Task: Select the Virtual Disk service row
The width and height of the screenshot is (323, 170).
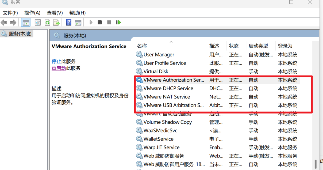Action: coord(218,71)
